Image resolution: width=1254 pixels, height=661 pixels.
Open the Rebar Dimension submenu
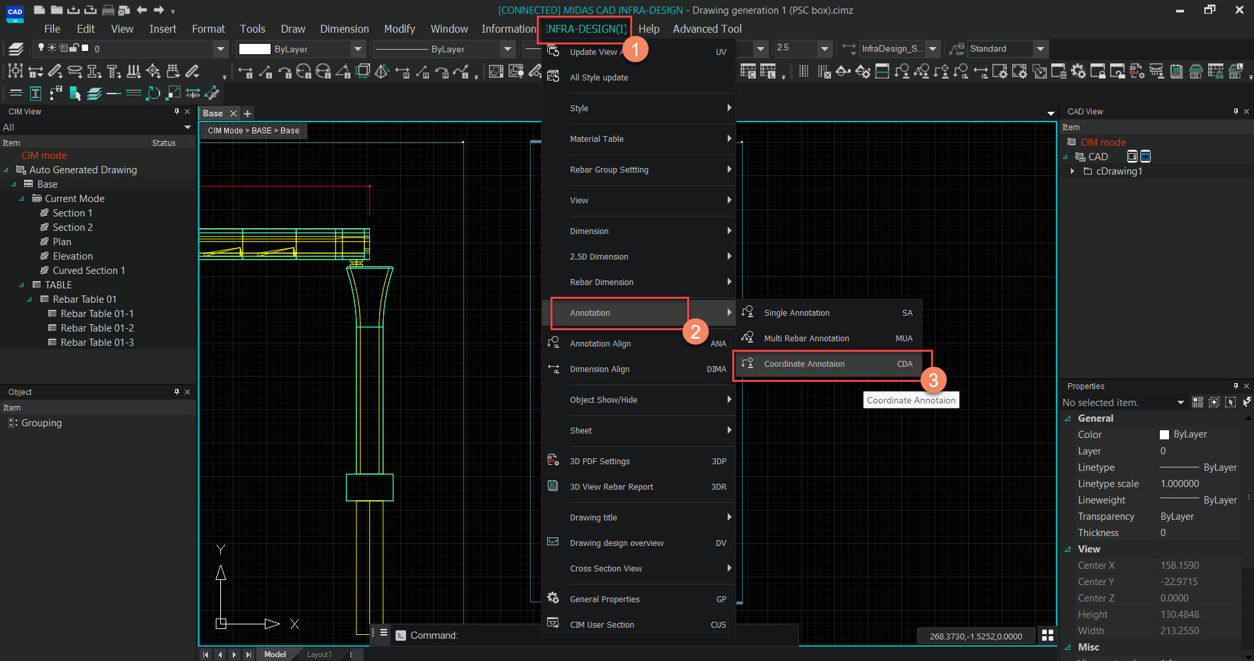(639, 282)
